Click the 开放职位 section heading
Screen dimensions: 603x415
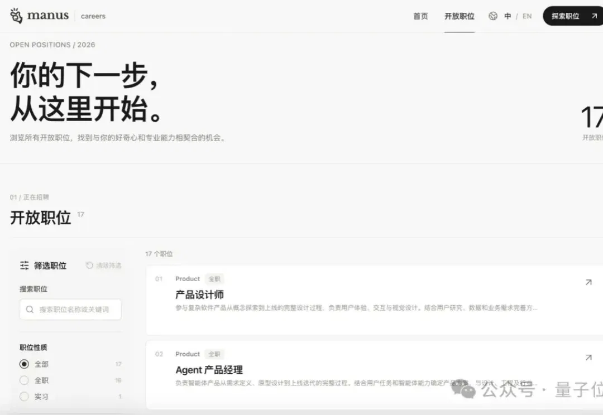coord(40,218)
